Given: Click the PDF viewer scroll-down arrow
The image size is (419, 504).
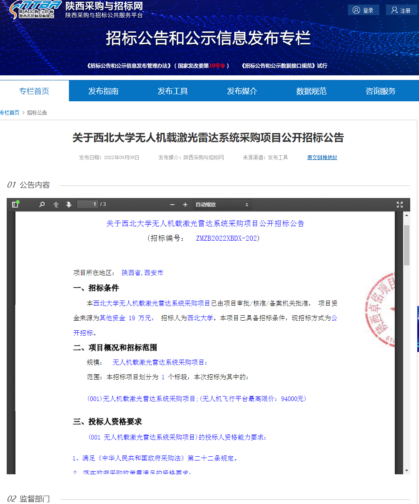Looking at the screenshot, I should (x=406, y=470).
